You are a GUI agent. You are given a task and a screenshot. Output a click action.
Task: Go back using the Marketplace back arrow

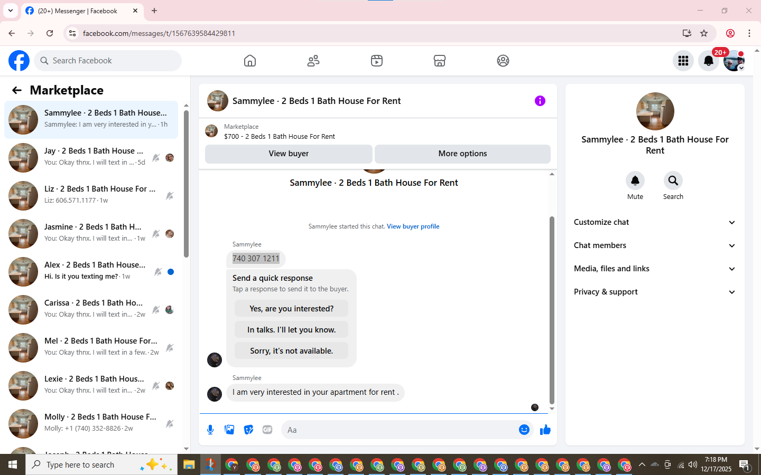click(x=17, y=90)
